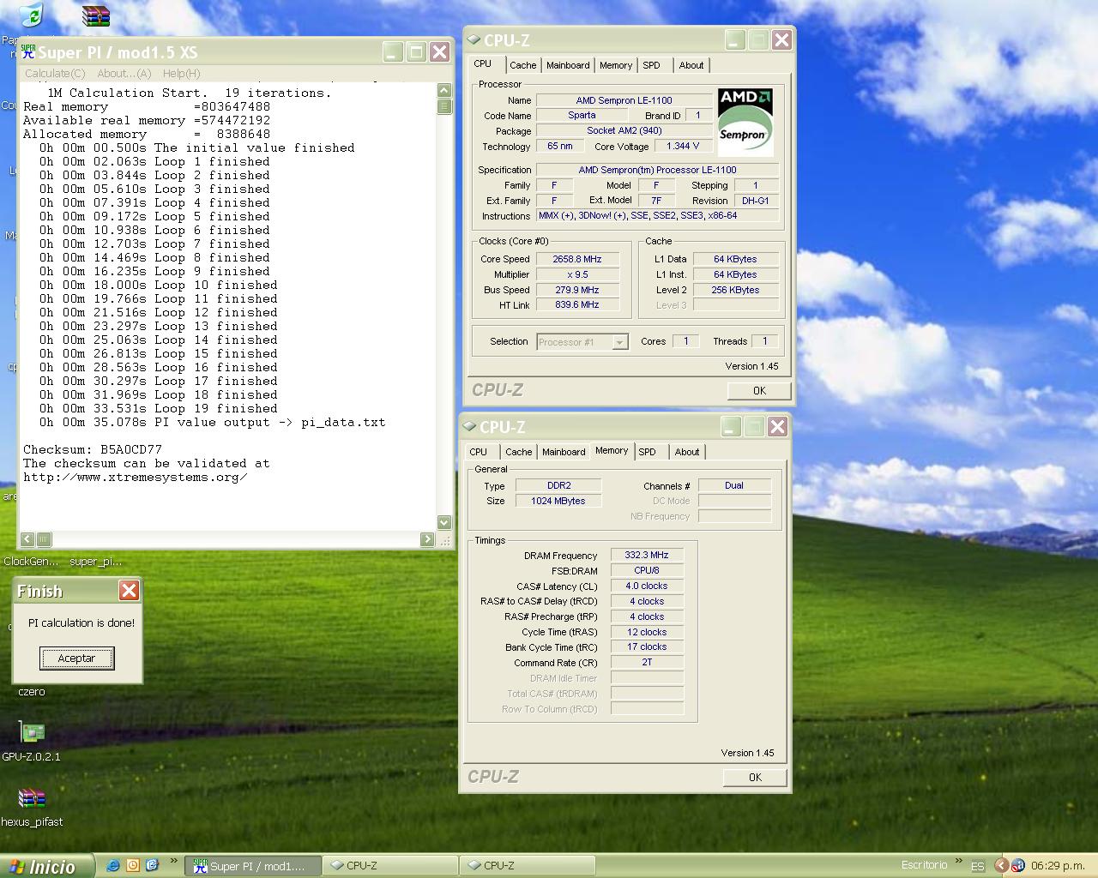Select Memory tab in upper CPU-Z window
The height and width of the screenshot is (878, 1098).
pyautogui.click(x=616, y=65)
